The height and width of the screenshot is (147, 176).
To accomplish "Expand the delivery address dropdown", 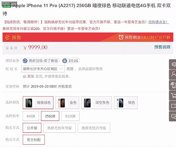I will click(43, 69).
